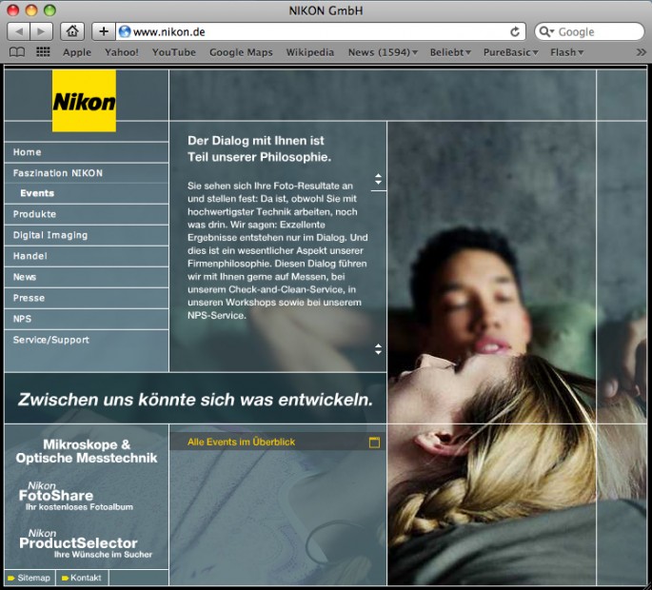This screenshot has height=590, width=652.
Task: Open the Sitemap footer link
Action: (30, 578)
